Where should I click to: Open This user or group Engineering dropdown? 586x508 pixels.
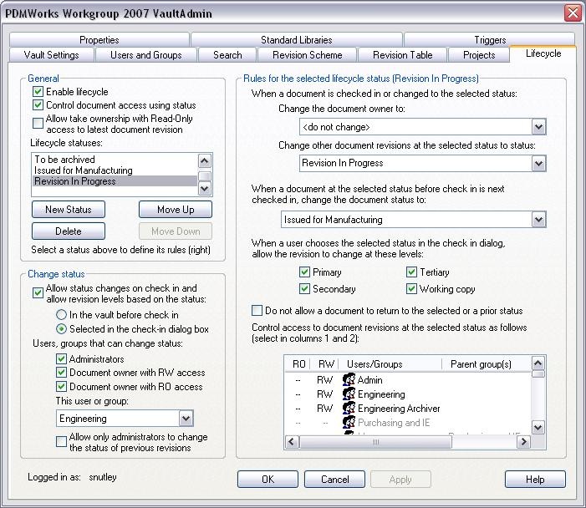pos(186,419)
